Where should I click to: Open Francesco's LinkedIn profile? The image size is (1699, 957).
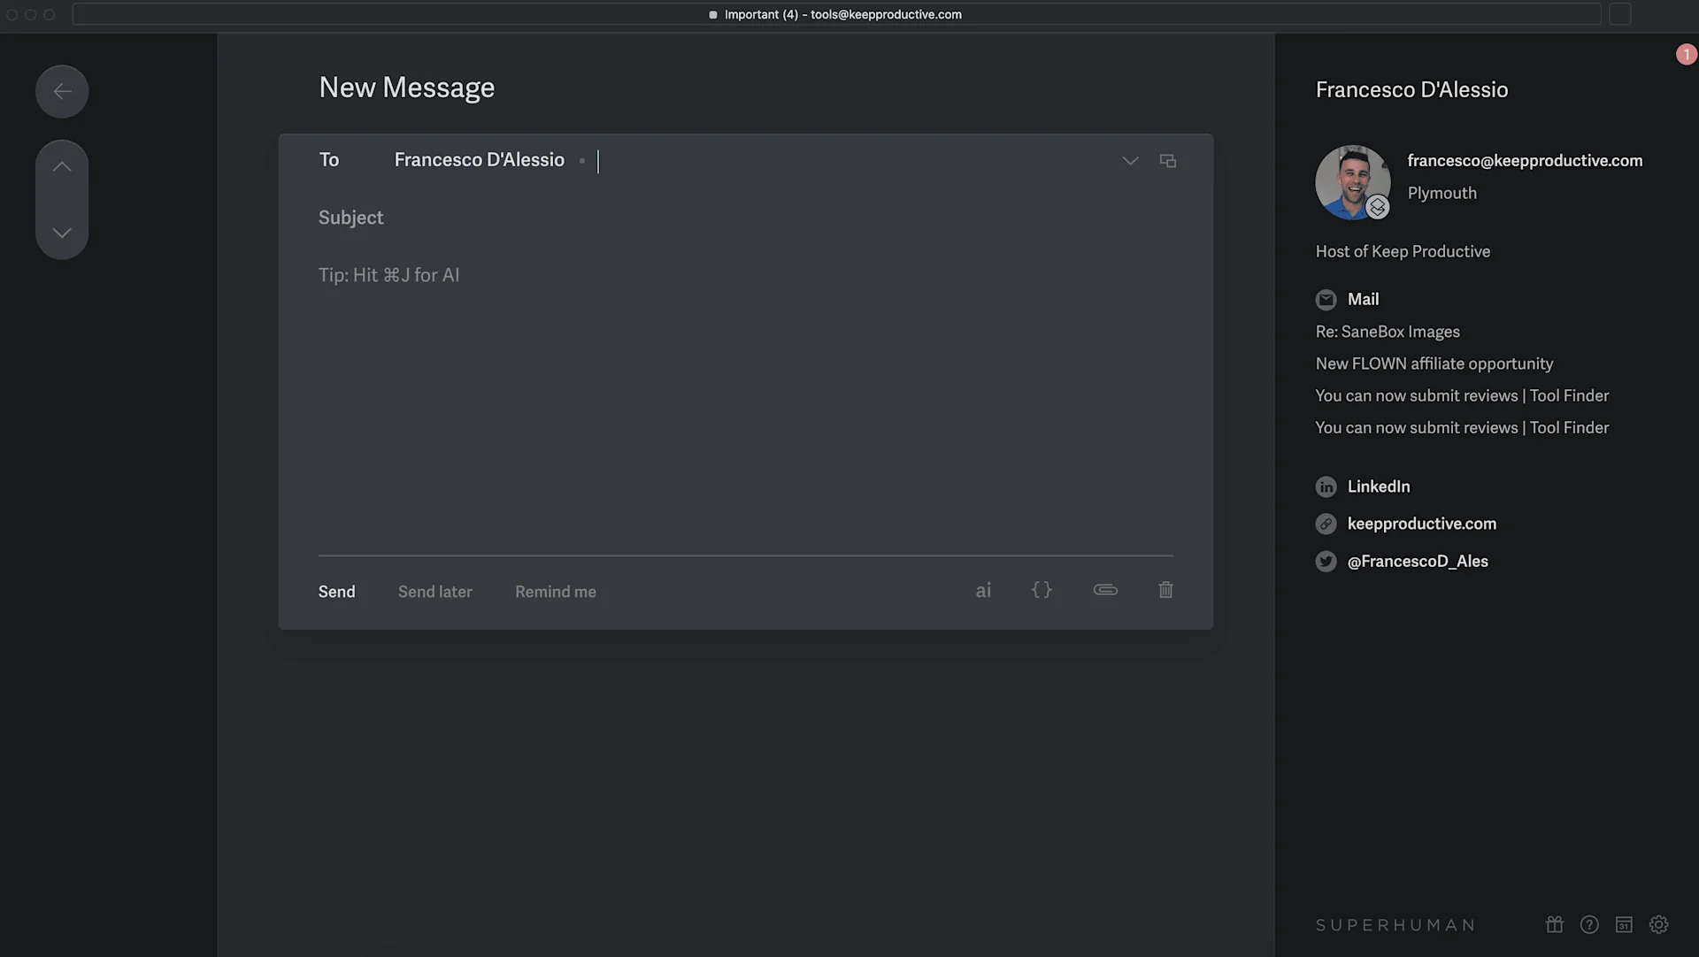tap(1379, 486)
